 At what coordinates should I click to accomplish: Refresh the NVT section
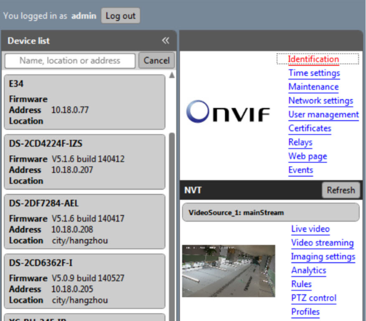click(x=341, y=190)
